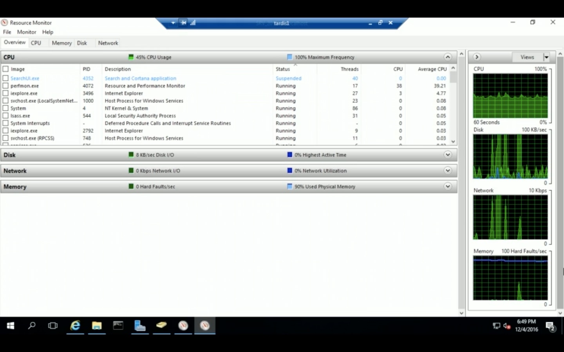Switch to the Memory tab
The width and height of the screenshot is (564, 352).
click(61, 43)
